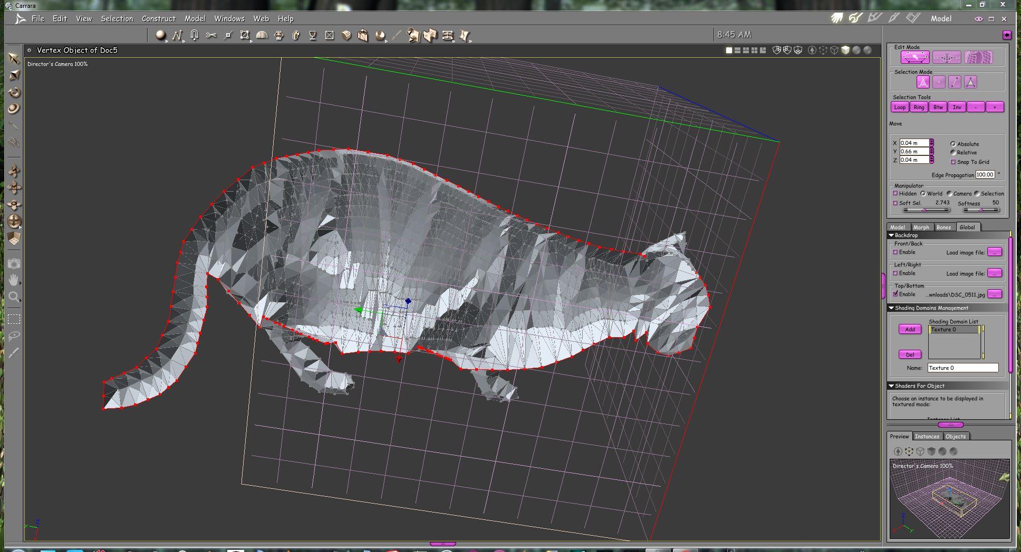Switch to the Bones tab
The width and height of the screenshot is (1021, 552).
[943, 227]
